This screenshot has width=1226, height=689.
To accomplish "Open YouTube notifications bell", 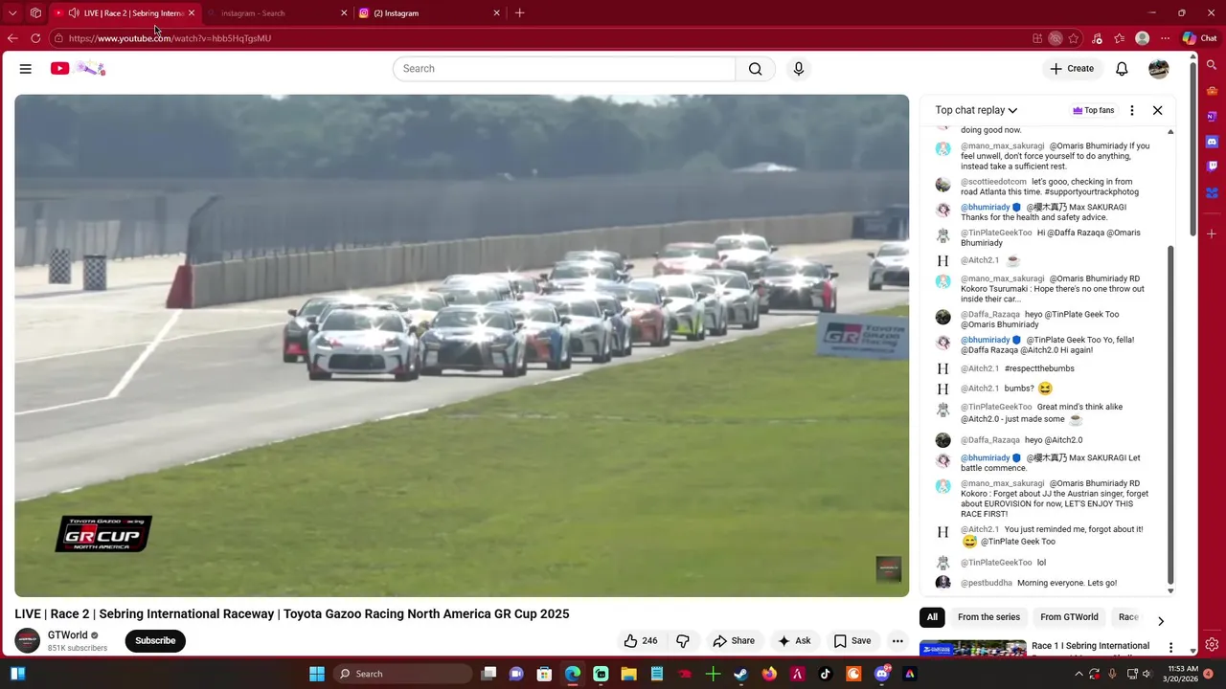I will tap(1122, 69).
